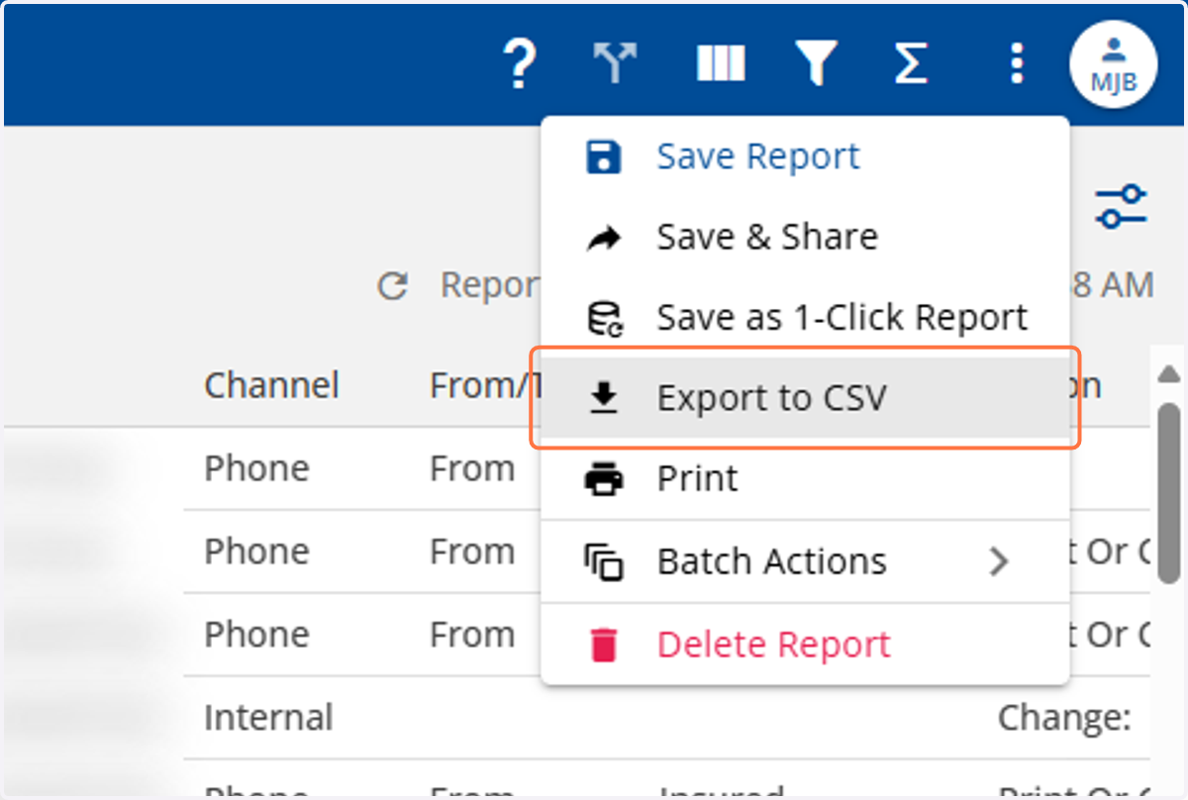Open the MJB user profile avatar
This screenshot has height=800, width=1188.
click(x=1114, y=64)
